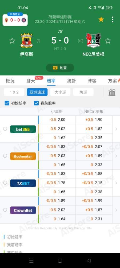
Task: Switch to the 聊天 tab
Action: point(31,81)
